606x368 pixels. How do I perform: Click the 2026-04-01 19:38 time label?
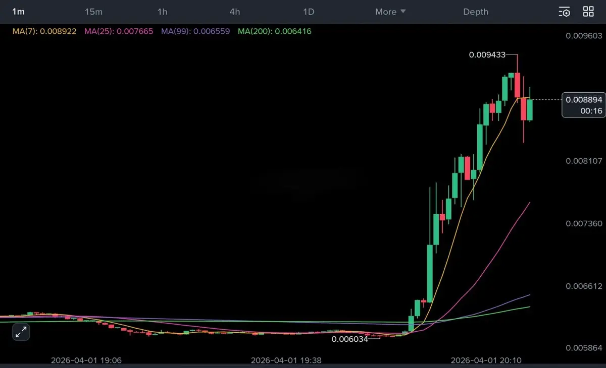(x=286, y=360)
